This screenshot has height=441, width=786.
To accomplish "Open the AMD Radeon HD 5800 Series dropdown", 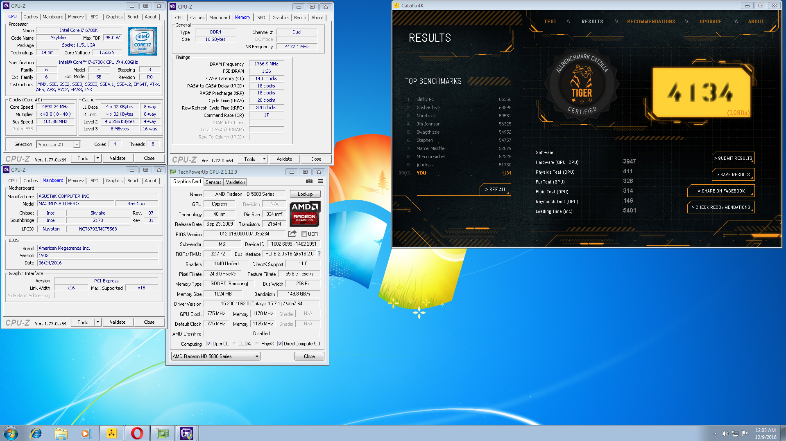I will point(215,356).
